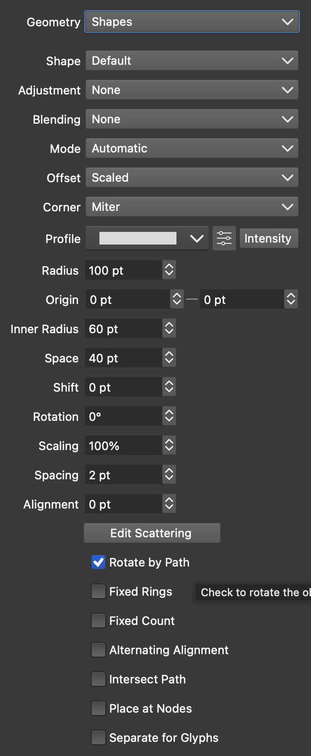This screenshot has width=311, height=756.
Task: Expand the Blending dropdown set to None
Action: [x=192, y=119]
